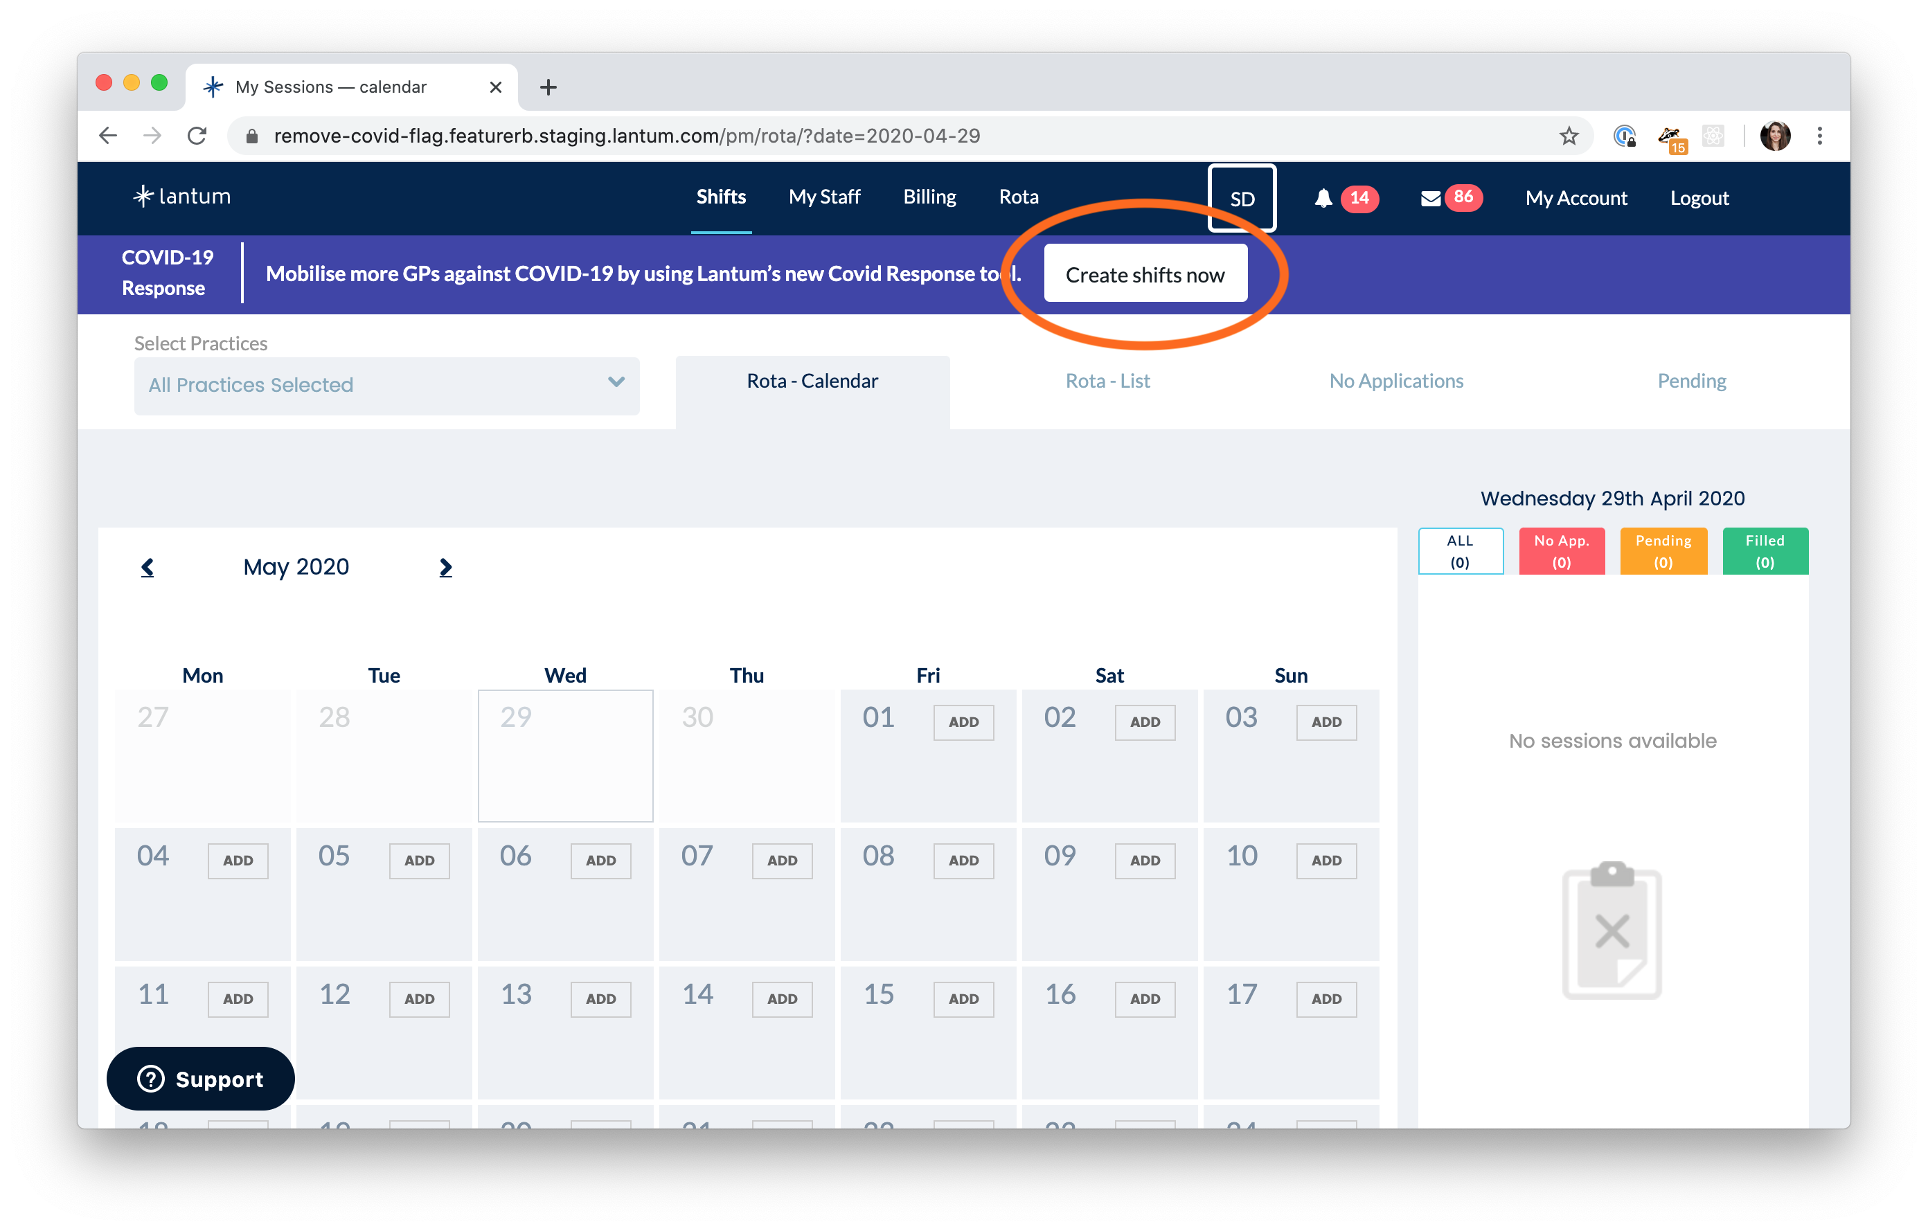Add a shift on Wednesday 13
This screenshot has height=1231, width=1928.
pyautogui.click(x=600, y=999)
